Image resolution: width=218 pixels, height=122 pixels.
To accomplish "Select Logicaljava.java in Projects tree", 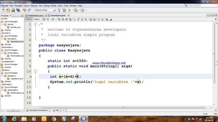I will tap(17, 79).
